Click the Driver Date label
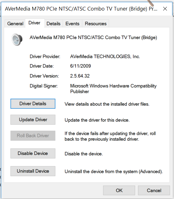Image resolution: width=174 pixels, height=199 pixels. tap(42, 66)
